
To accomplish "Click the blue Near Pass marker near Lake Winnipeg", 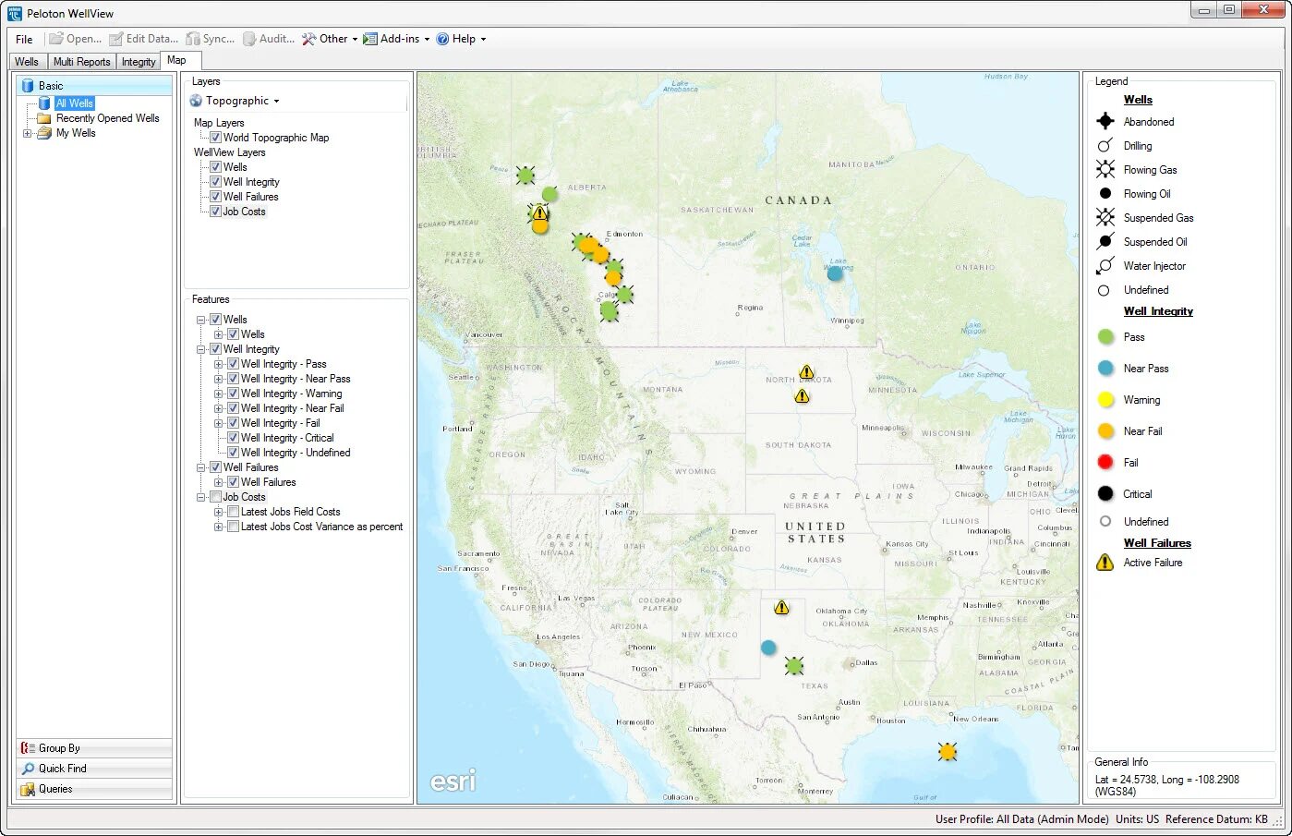I will click(x=835, y=273).
